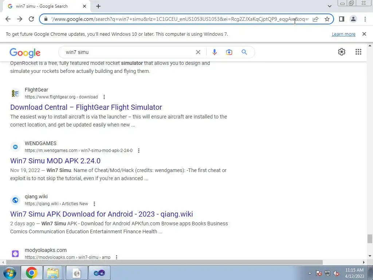This screenshot has height=280, width=373.
Task: Open Chrome three-dot menu
Action: click(x=365, y=19)
